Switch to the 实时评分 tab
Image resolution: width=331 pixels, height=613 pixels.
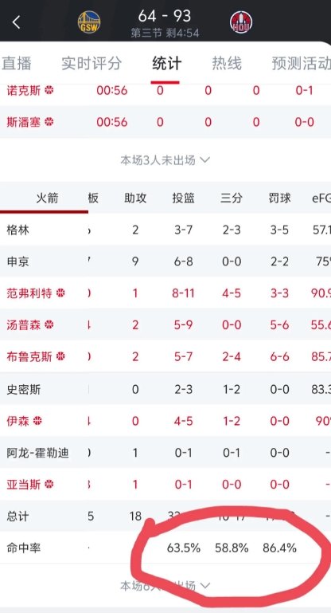pos(92,63)
